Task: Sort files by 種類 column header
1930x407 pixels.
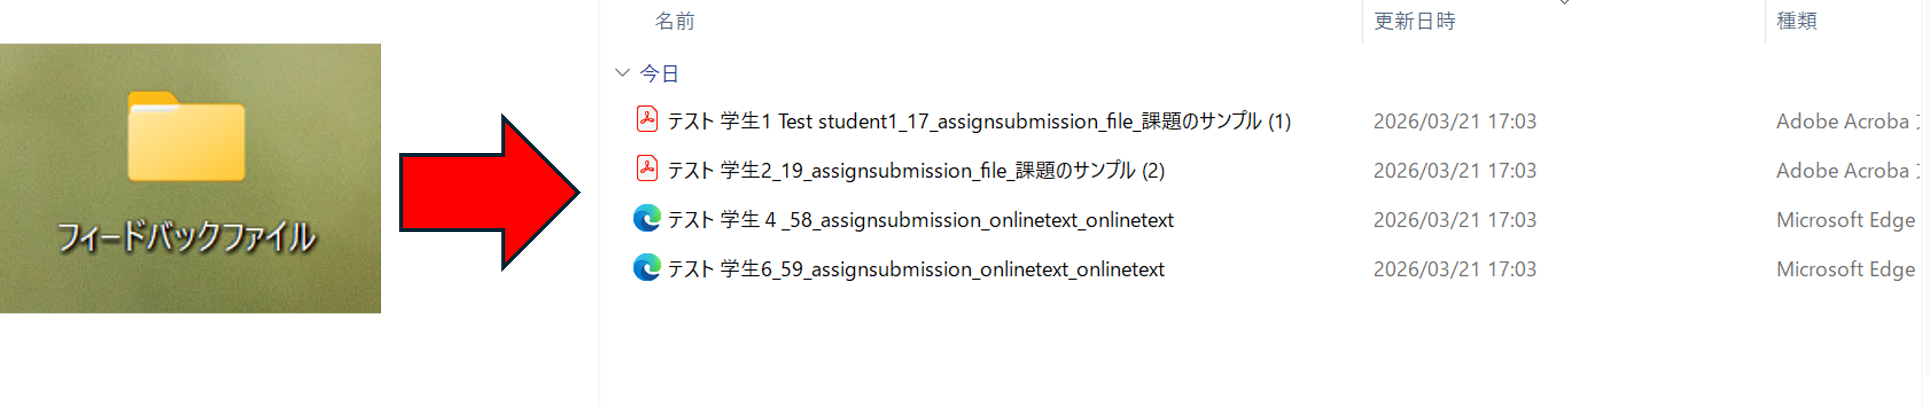Action: pyautogui.click(x=1796, y=21)
